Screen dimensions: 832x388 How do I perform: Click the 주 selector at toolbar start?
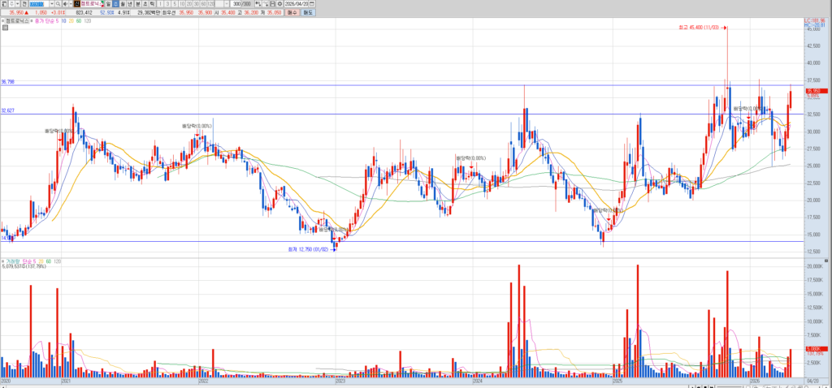pos(11,4)
